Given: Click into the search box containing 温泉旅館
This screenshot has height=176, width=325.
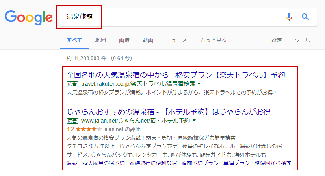Looking at the screenshot, I should 188,17.
